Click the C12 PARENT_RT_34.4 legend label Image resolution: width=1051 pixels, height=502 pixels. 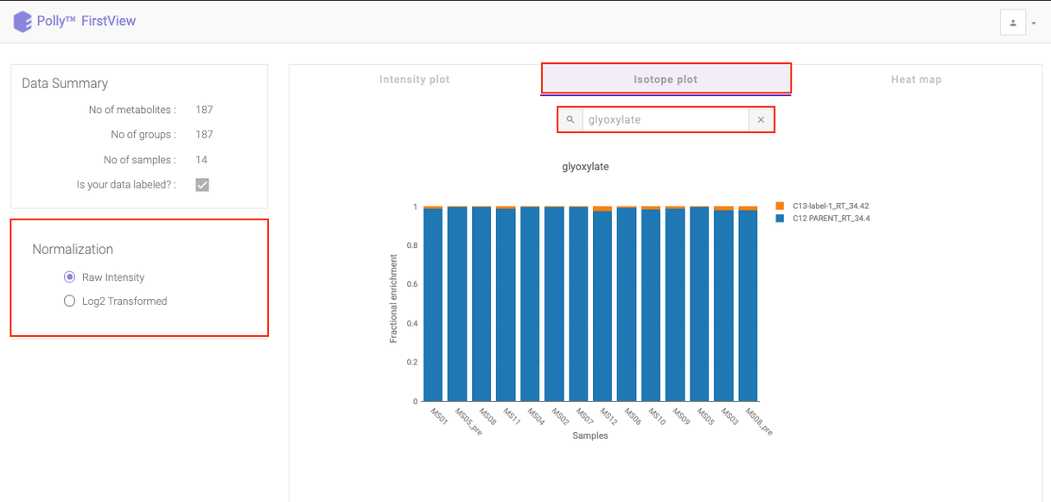pos(831,219)
